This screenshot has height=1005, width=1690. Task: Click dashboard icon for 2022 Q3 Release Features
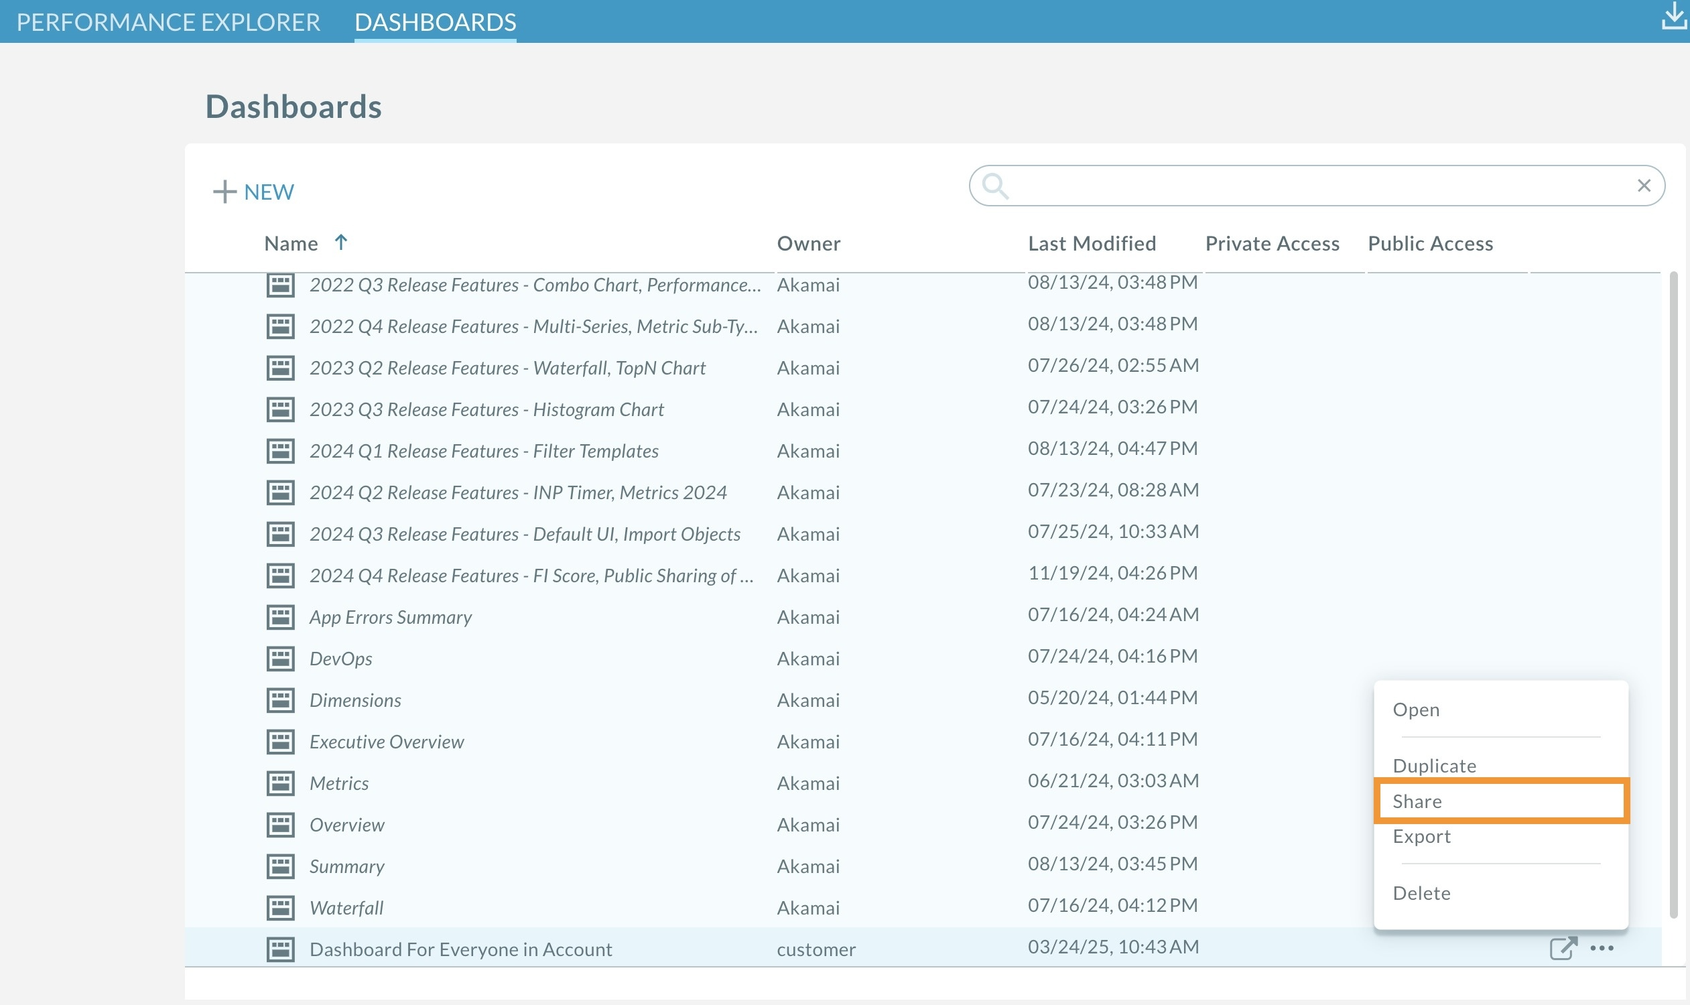280,285
